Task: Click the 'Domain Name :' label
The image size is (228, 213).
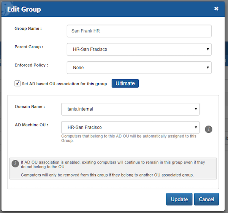Action: (x=30, y=106)
